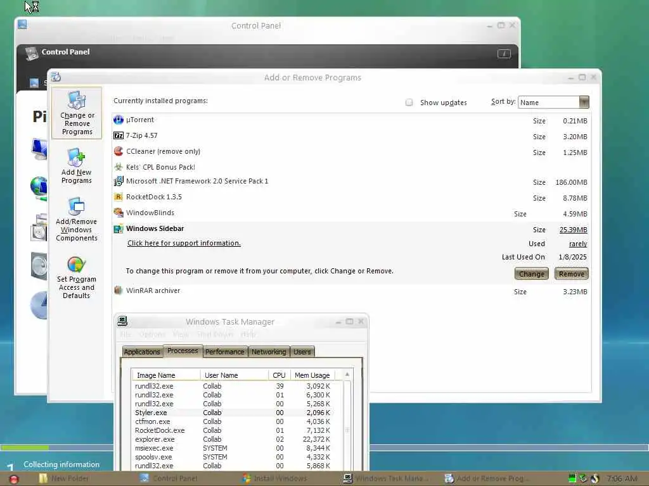The width and height of the screenshot is (649, 486).
Task: Click Kels' CPL Bonus Pack icon
Action: 119,167
